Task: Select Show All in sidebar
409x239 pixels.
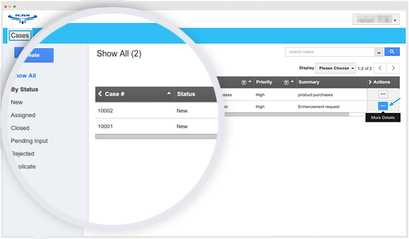Action: (x=25, y=75)
